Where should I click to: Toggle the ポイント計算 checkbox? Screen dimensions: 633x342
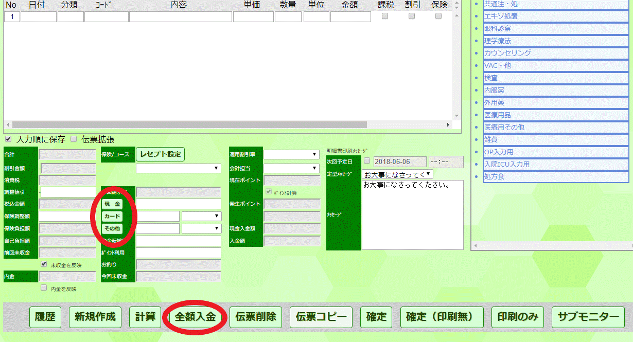(268, 192)
